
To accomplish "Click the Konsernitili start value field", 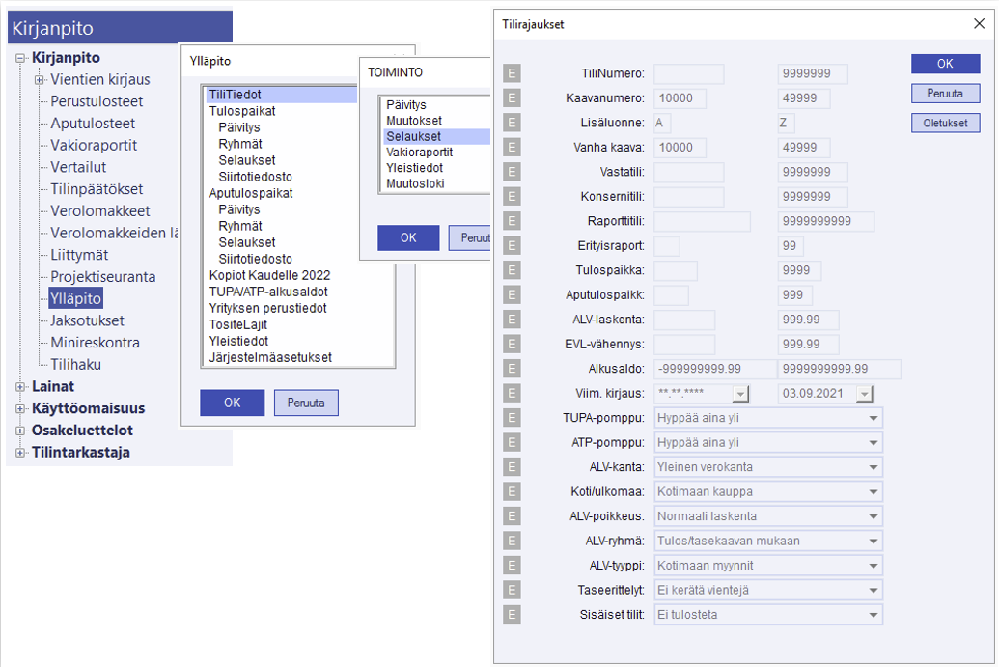I will [688, 197].
